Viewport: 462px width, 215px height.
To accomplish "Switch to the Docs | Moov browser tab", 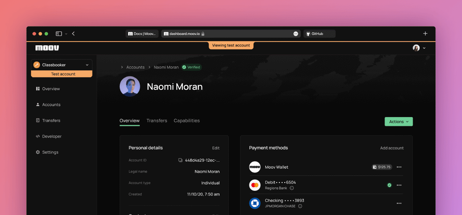I will coord(142,34).
